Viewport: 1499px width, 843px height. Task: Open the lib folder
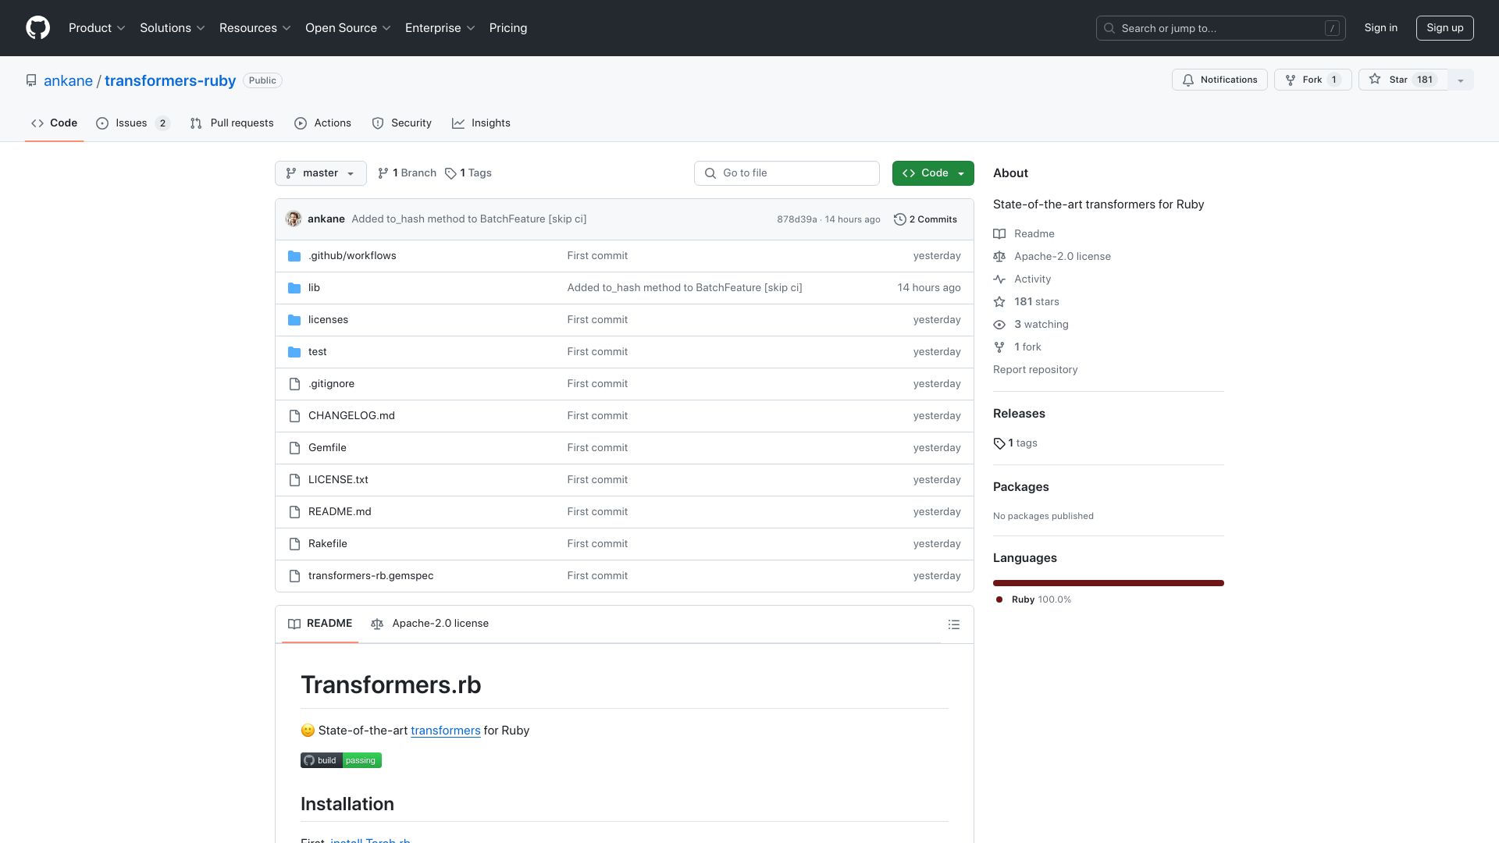314,288
